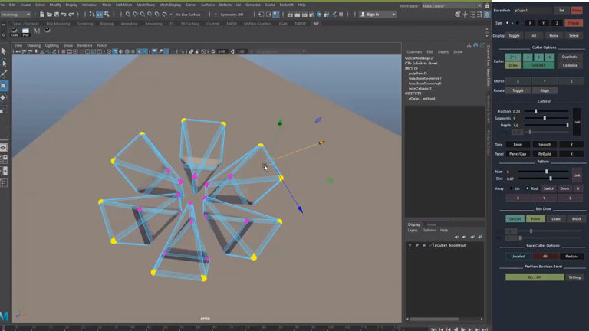
Task: Click the Rotate Align button
Action: click(545, 90)
